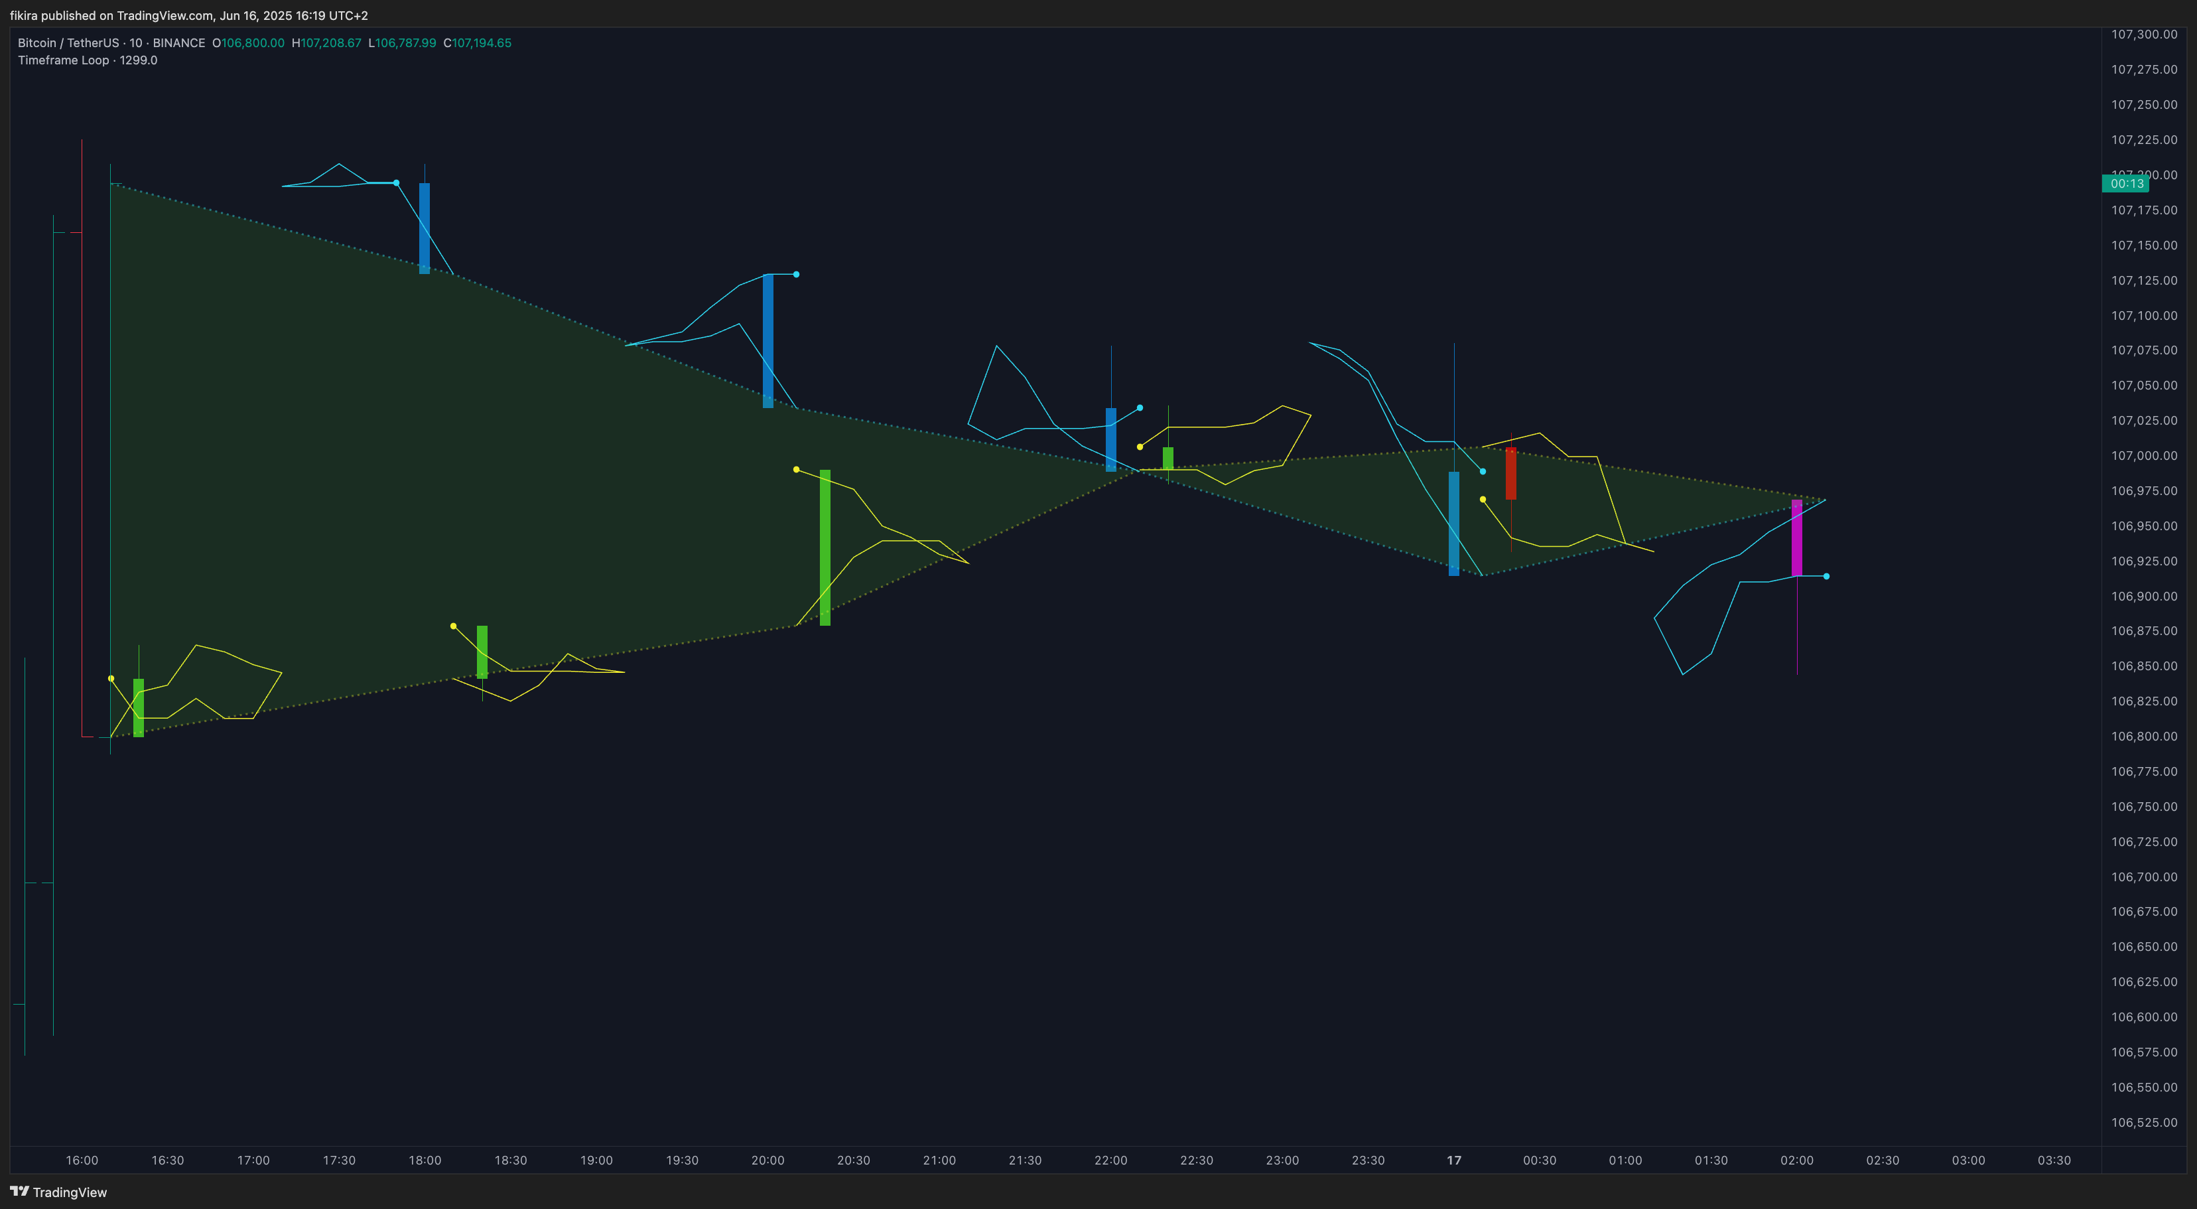
Task: Click the price label 106,550.00
Action: click(2144, 1088)
